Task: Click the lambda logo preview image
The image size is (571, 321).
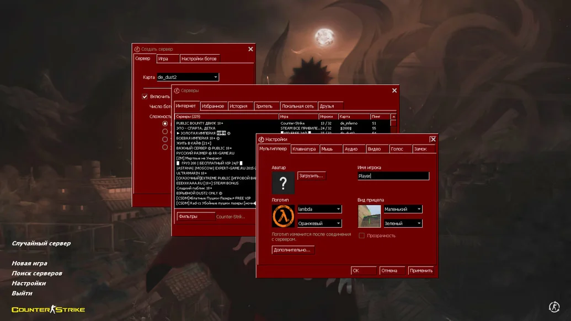Action: (283, 216)
